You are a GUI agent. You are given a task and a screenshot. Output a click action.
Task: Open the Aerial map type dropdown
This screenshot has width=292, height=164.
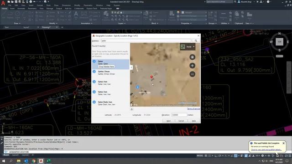[x=188, y=46]
